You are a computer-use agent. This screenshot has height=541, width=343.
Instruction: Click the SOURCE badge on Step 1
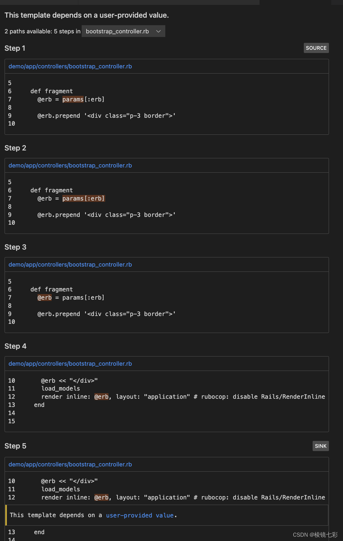click(316, 48)
